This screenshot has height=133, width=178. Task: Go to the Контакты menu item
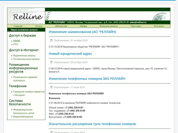pos(159,26)
